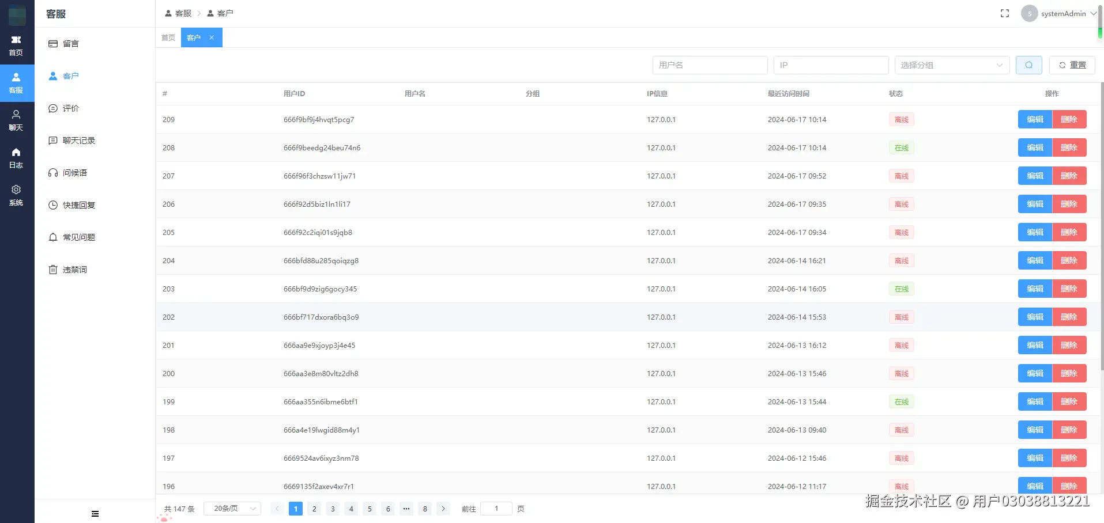
Task: Click the 在线 status tag in row 208
Action: pyautogui.click(x=901, y=148)
